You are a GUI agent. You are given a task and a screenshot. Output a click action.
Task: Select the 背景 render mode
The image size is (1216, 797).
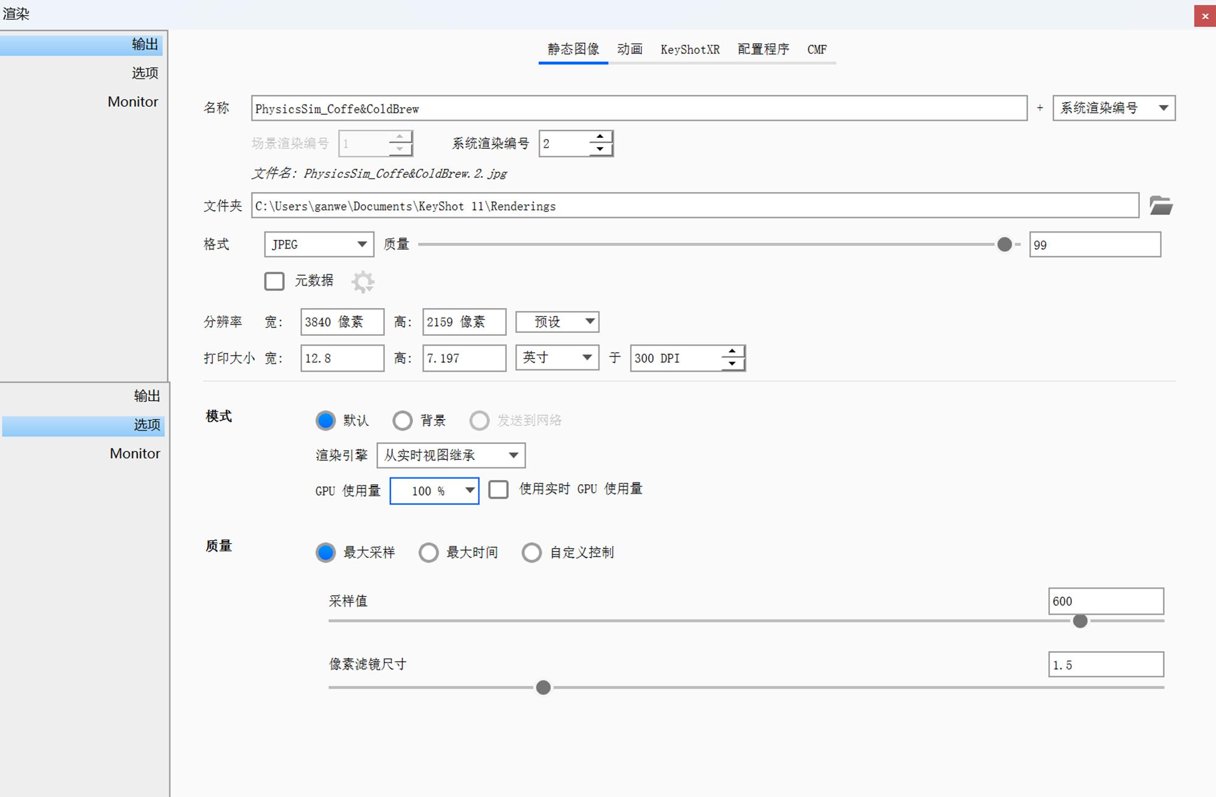click(402, 420)
